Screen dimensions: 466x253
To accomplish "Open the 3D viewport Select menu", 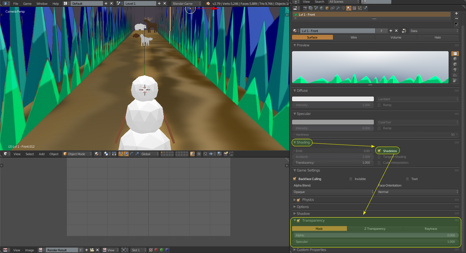I will click(30, 154).
